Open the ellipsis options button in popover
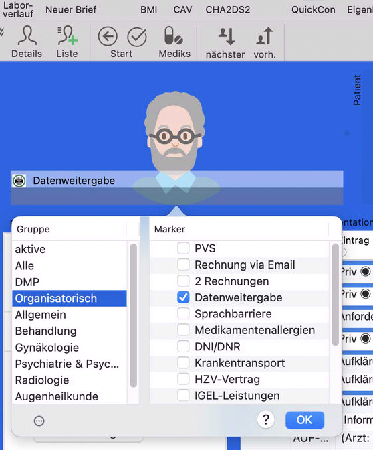Screen dimensions: 373x450 39,421
